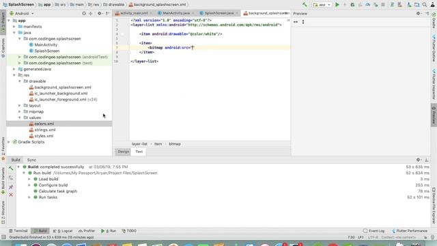The width and height of the screenshot is (437, 246).
Task: Hide the Project panel with pin icon
Action: (108, 14)
